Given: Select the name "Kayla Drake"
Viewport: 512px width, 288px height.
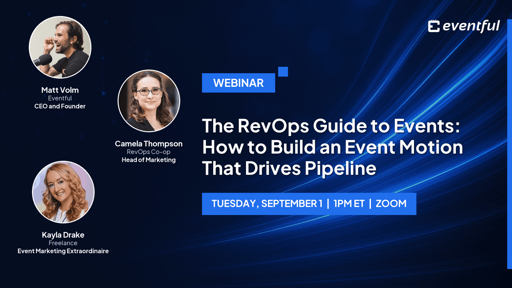Looking at the screenshot, I should click(x=63, y=235).
